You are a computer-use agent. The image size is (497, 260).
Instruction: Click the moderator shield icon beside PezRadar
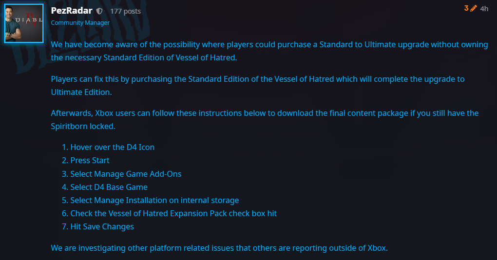pyautogui.click(x=99, y=11)
